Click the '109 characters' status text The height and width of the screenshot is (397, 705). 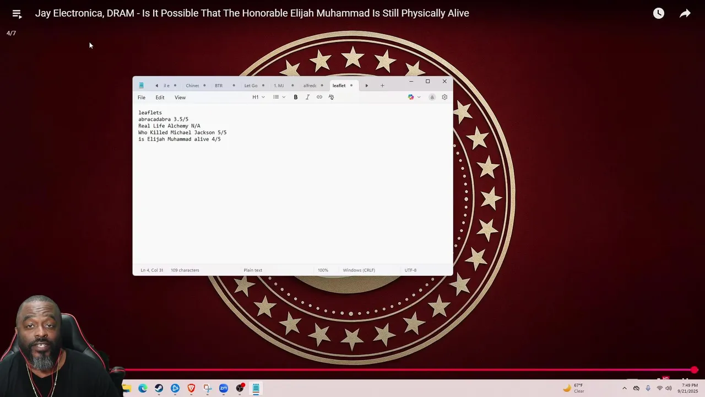pyautogui.click(x=185, y=270)
